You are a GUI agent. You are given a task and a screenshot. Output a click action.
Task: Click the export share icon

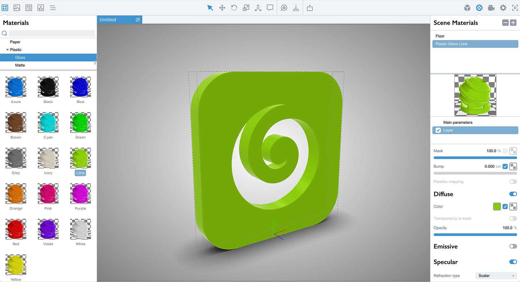point(310,8)
